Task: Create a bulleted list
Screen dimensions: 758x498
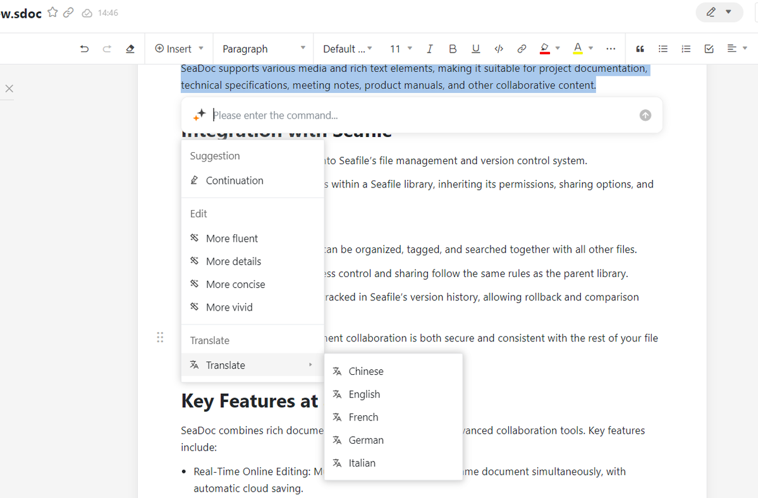Action: 663,49
